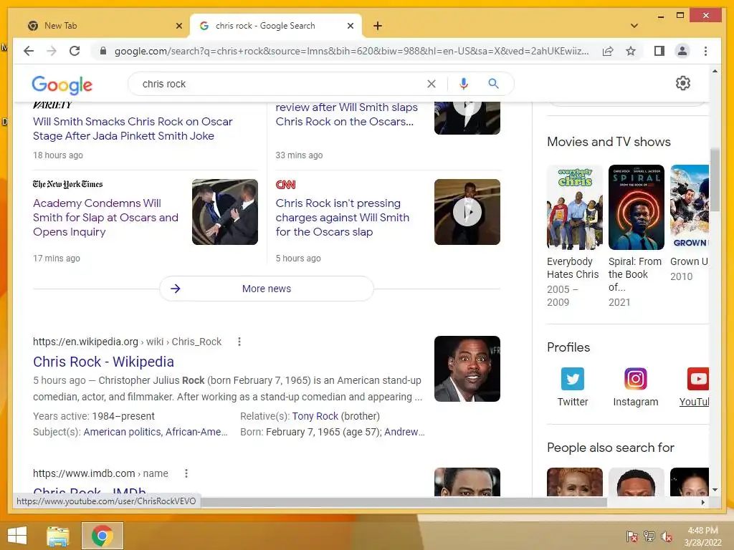Viewport: 734px width, 550px height.
Task: Open options for IMDb result
Action: tap(186, 473)
